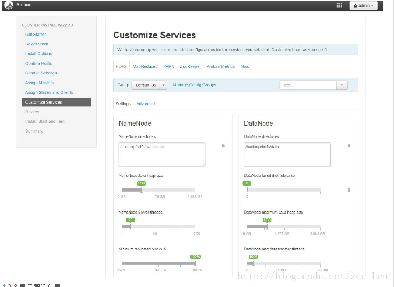Screen dimensions: 394x287
Task: Select the Settings sub-tab
Action: tap(123, 104)
